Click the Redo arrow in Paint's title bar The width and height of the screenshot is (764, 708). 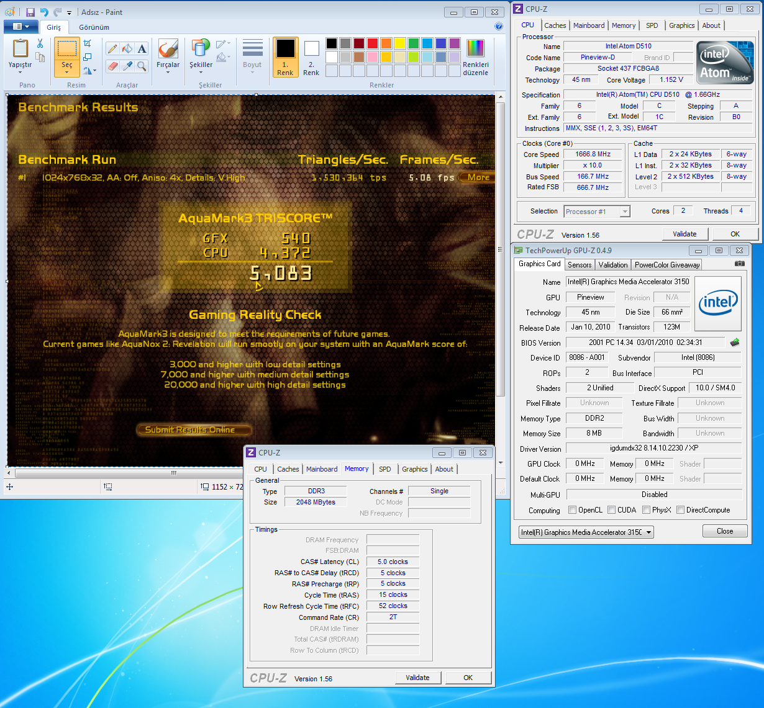point(57,12)
